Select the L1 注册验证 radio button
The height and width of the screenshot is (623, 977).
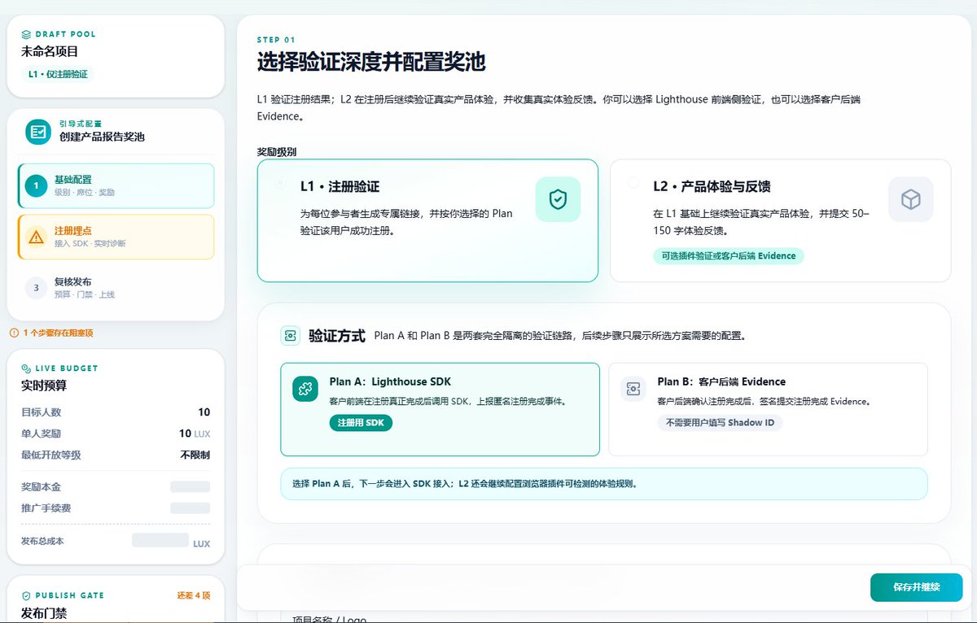click(280, 183)
